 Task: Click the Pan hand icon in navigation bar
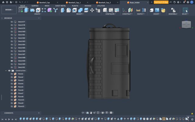point(91,113)
